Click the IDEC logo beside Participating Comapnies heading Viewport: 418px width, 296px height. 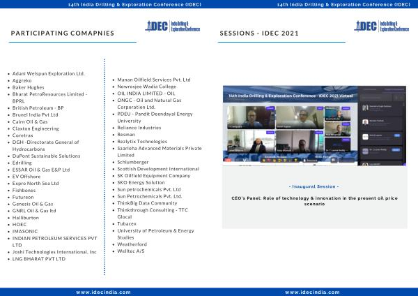pos(173,27)
